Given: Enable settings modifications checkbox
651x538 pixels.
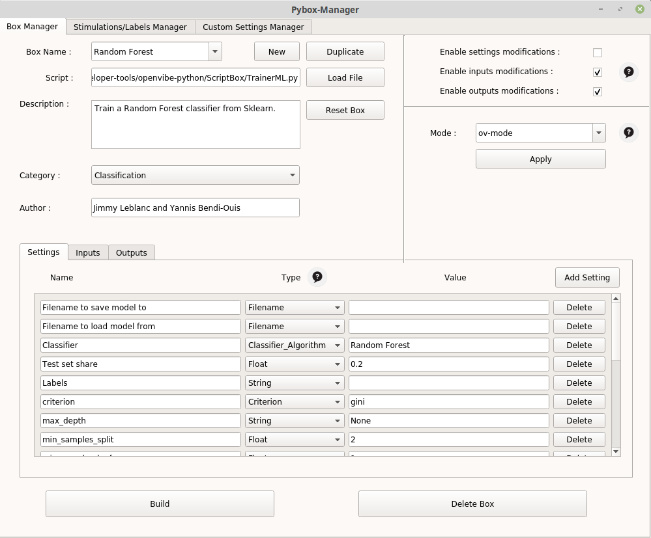Looking at the screenshot, I should tap(597, 53).
